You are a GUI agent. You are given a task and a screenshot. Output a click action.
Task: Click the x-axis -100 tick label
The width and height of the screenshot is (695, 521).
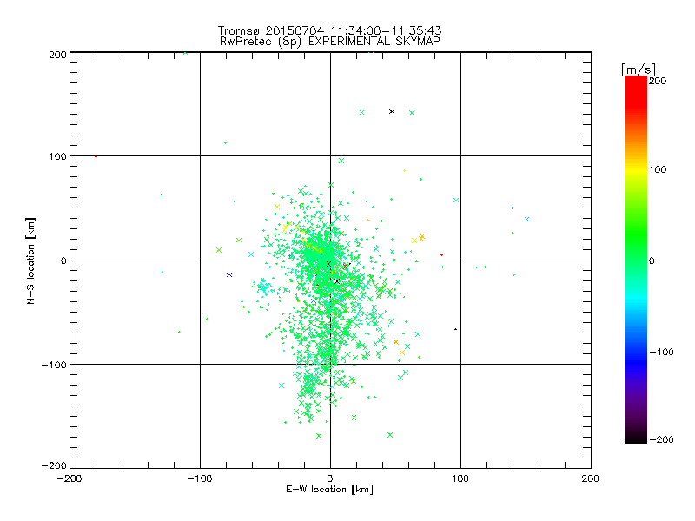(x=200, y=478)
